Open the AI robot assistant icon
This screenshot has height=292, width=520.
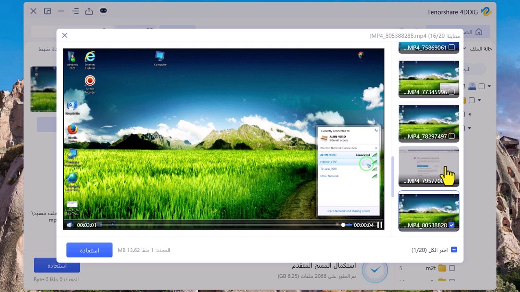pos(104,11)
